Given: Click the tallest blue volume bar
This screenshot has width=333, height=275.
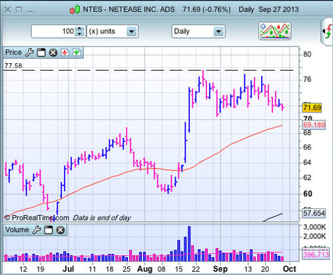Looking at the screenshot, I should 189,244.
